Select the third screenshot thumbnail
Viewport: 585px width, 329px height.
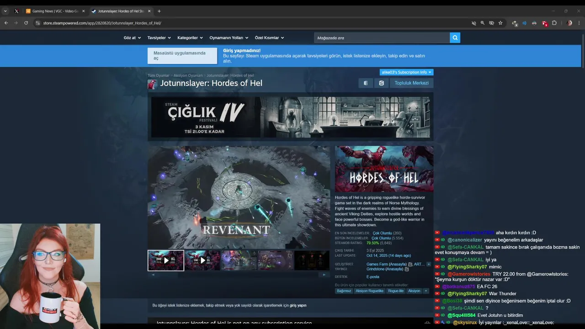click(x=239, y=260)
